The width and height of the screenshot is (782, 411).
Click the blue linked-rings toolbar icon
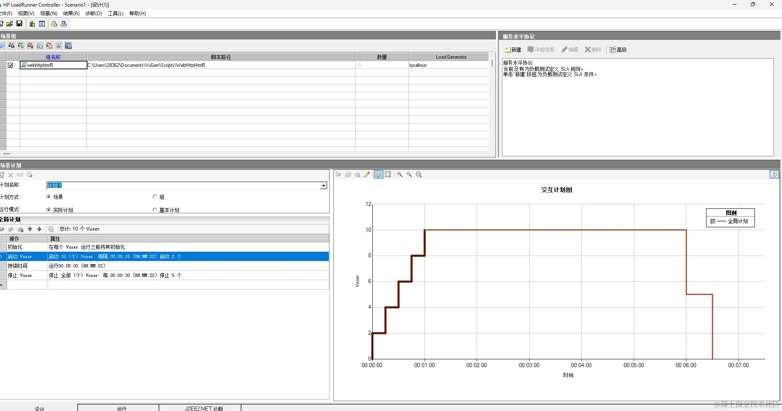(x=64, y=24)
